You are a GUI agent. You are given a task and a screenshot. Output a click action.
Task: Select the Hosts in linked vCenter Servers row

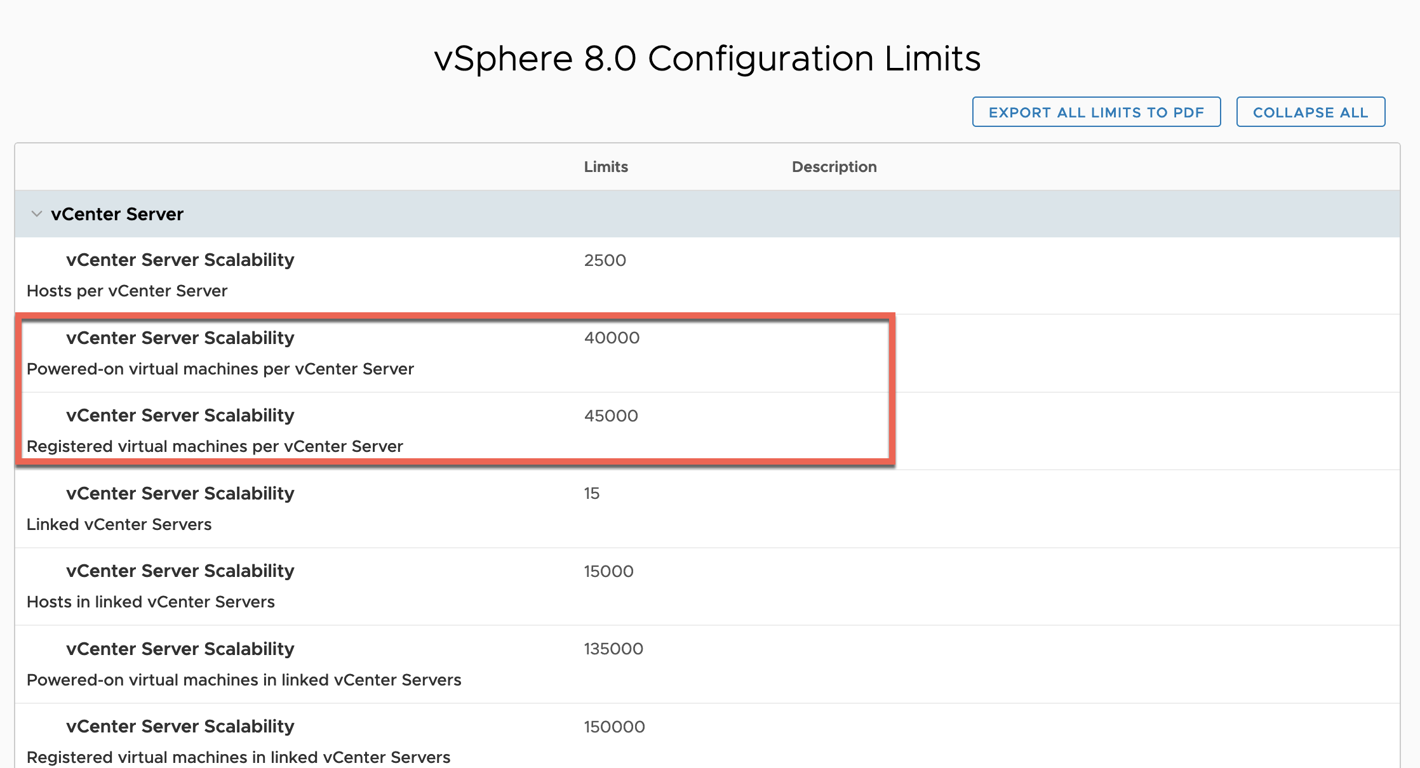click(151, 602)
